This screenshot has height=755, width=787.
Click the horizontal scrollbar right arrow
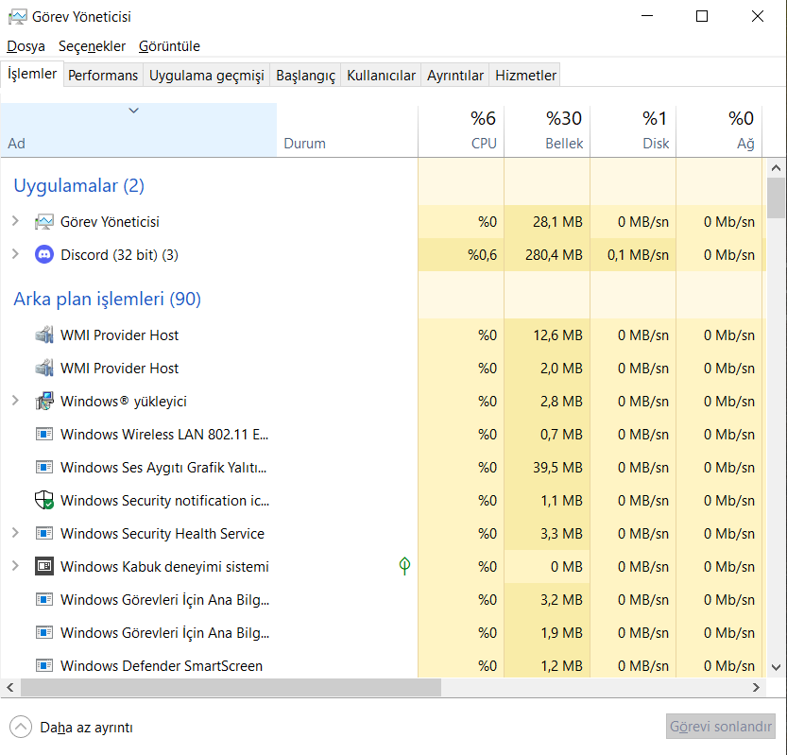(756, 687)
